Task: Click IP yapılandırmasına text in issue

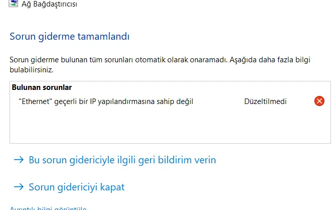Action: click(x=123, y=101)
